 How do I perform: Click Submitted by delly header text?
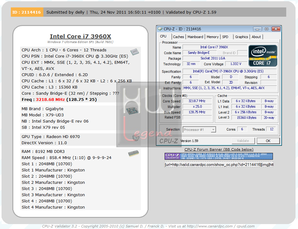(65, 12)
